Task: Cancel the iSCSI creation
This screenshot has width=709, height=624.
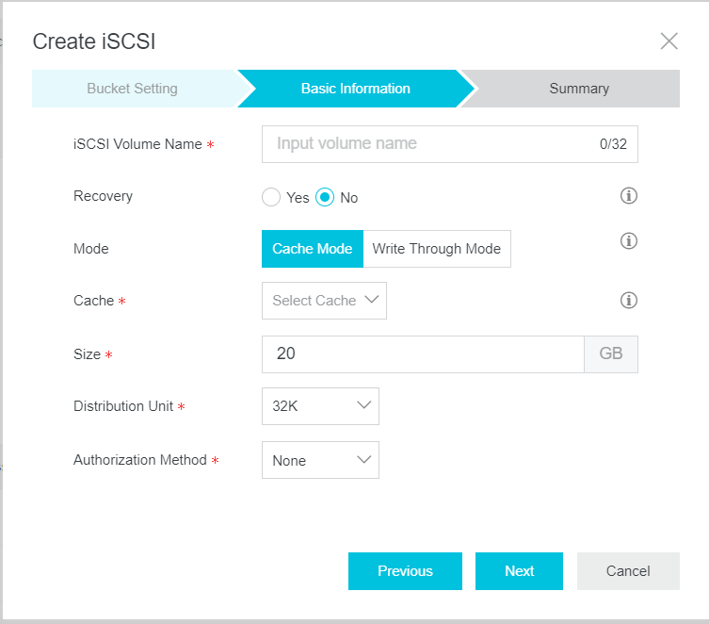Action: 628,571
